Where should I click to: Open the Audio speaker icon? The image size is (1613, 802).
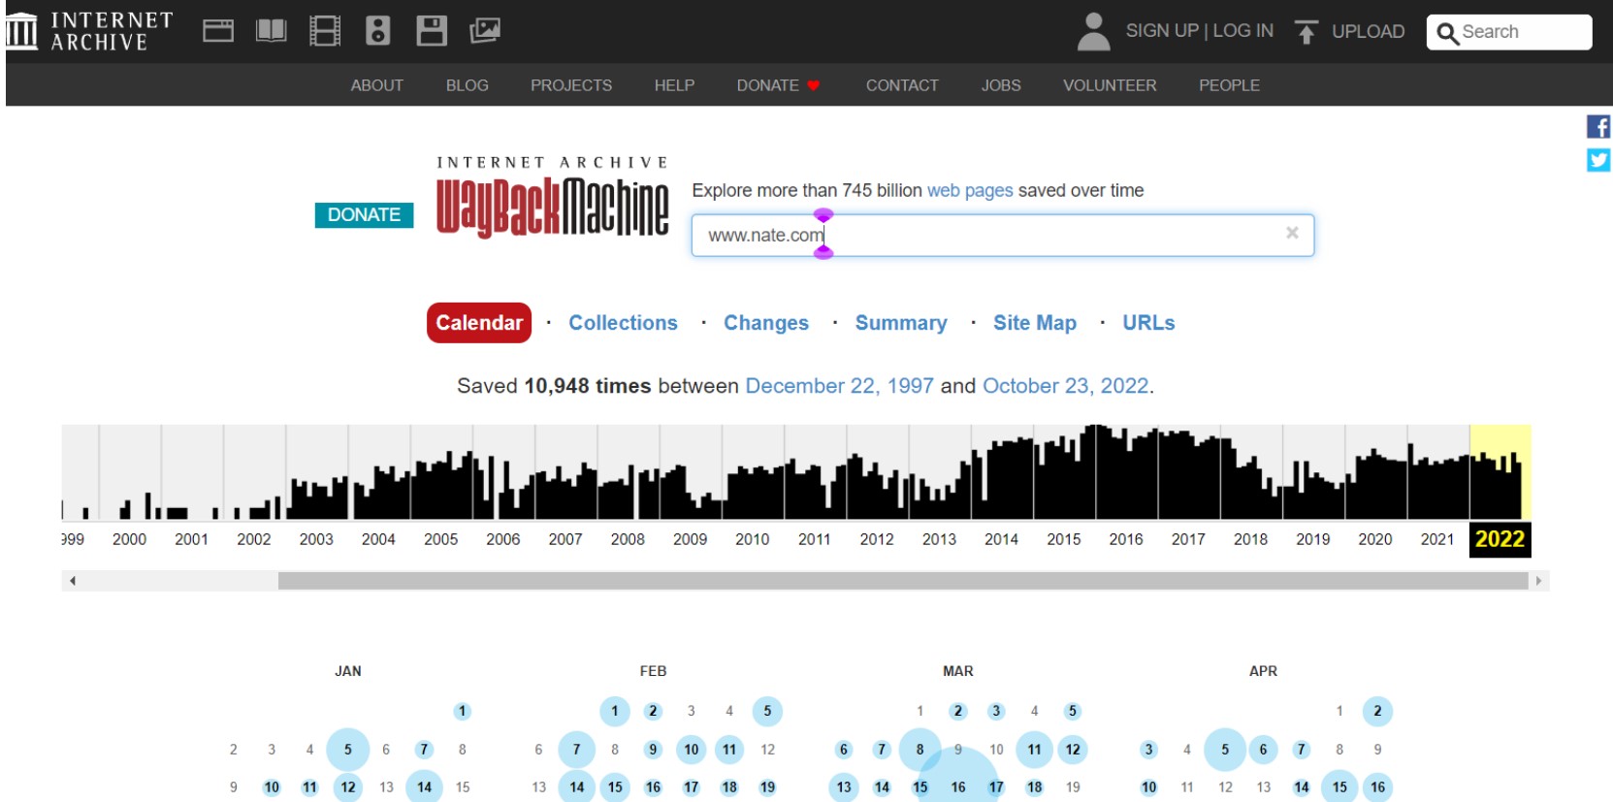click(378, 31)
